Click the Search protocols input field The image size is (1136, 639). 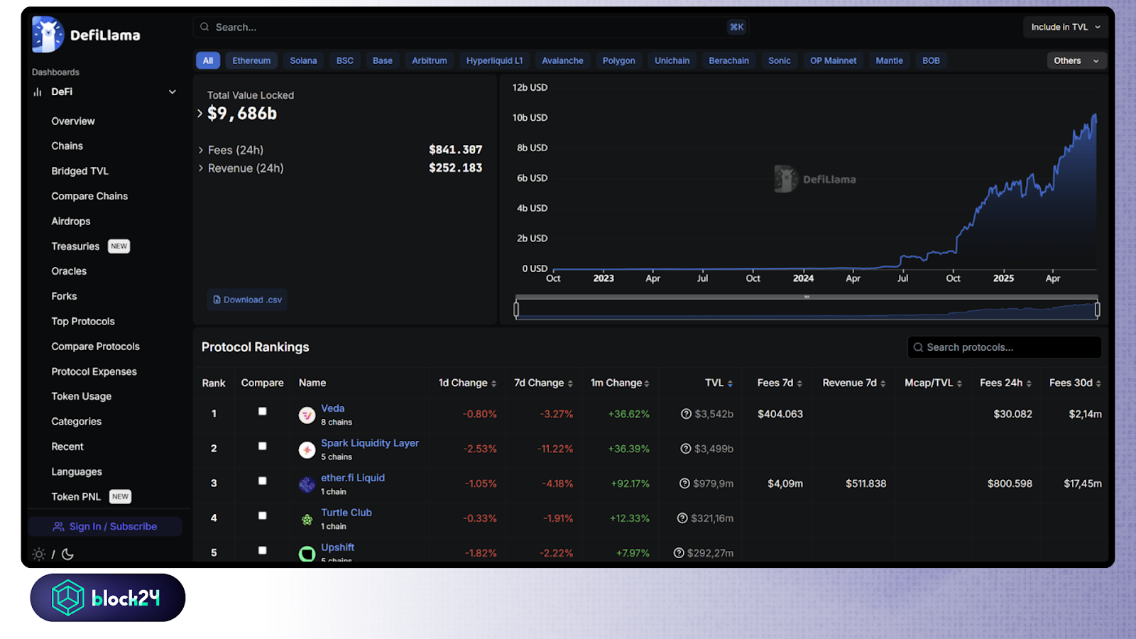coord(1004,347)
